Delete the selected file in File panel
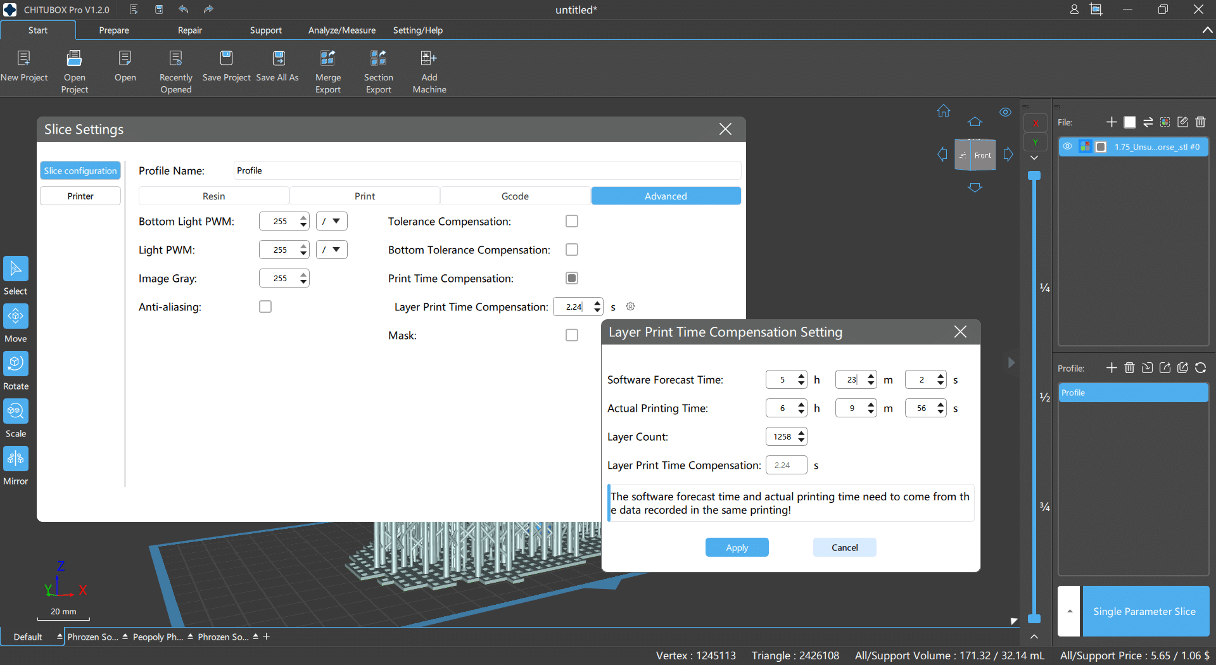 pyautogui.click(x=1200, y=122)
